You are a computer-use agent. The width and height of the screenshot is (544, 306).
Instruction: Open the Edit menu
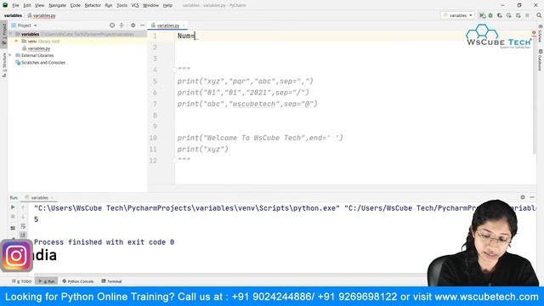27,6
